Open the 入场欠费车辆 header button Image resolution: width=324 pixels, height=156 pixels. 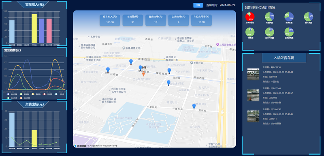(284, 58)
